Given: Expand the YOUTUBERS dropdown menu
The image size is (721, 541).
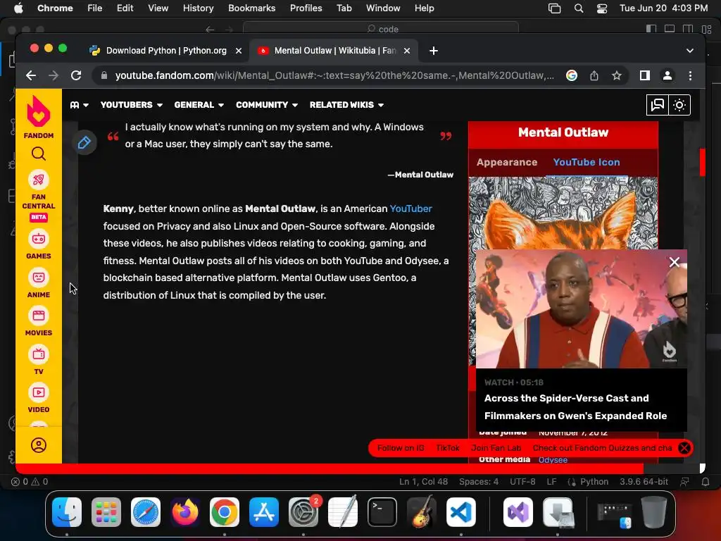Looking at the screenshot, I should pos(132,105).
